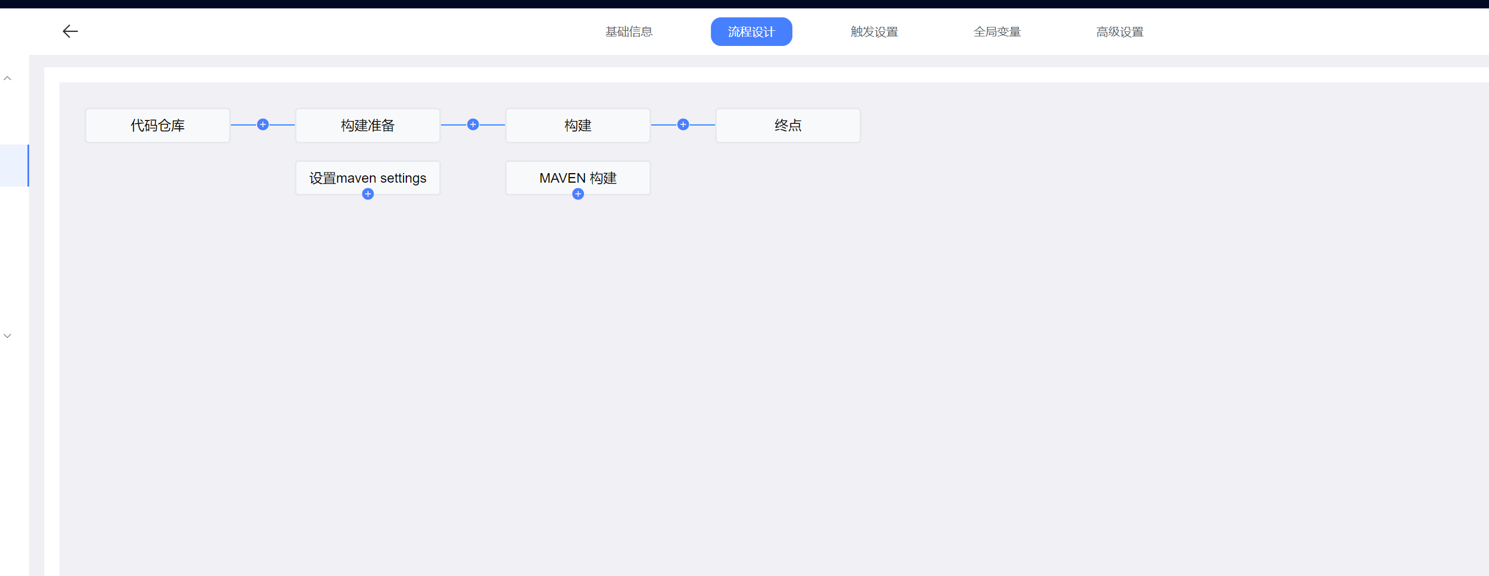1489x576 pixels.
Task: Add stage between 构建准备 and 构建
Action: point(473,125)
